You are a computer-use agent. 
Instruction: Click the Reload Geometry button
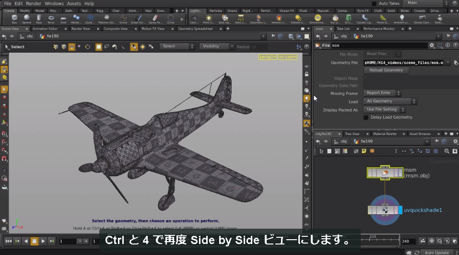[386, 70]
